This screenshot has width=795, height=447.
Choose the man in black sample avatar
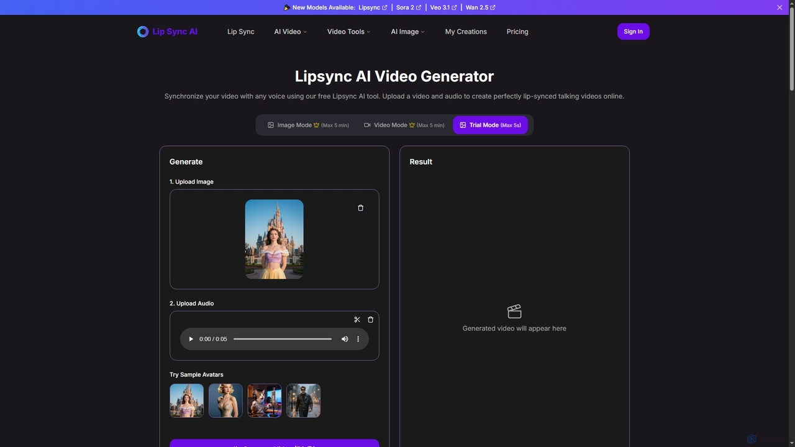click(303, 400)
